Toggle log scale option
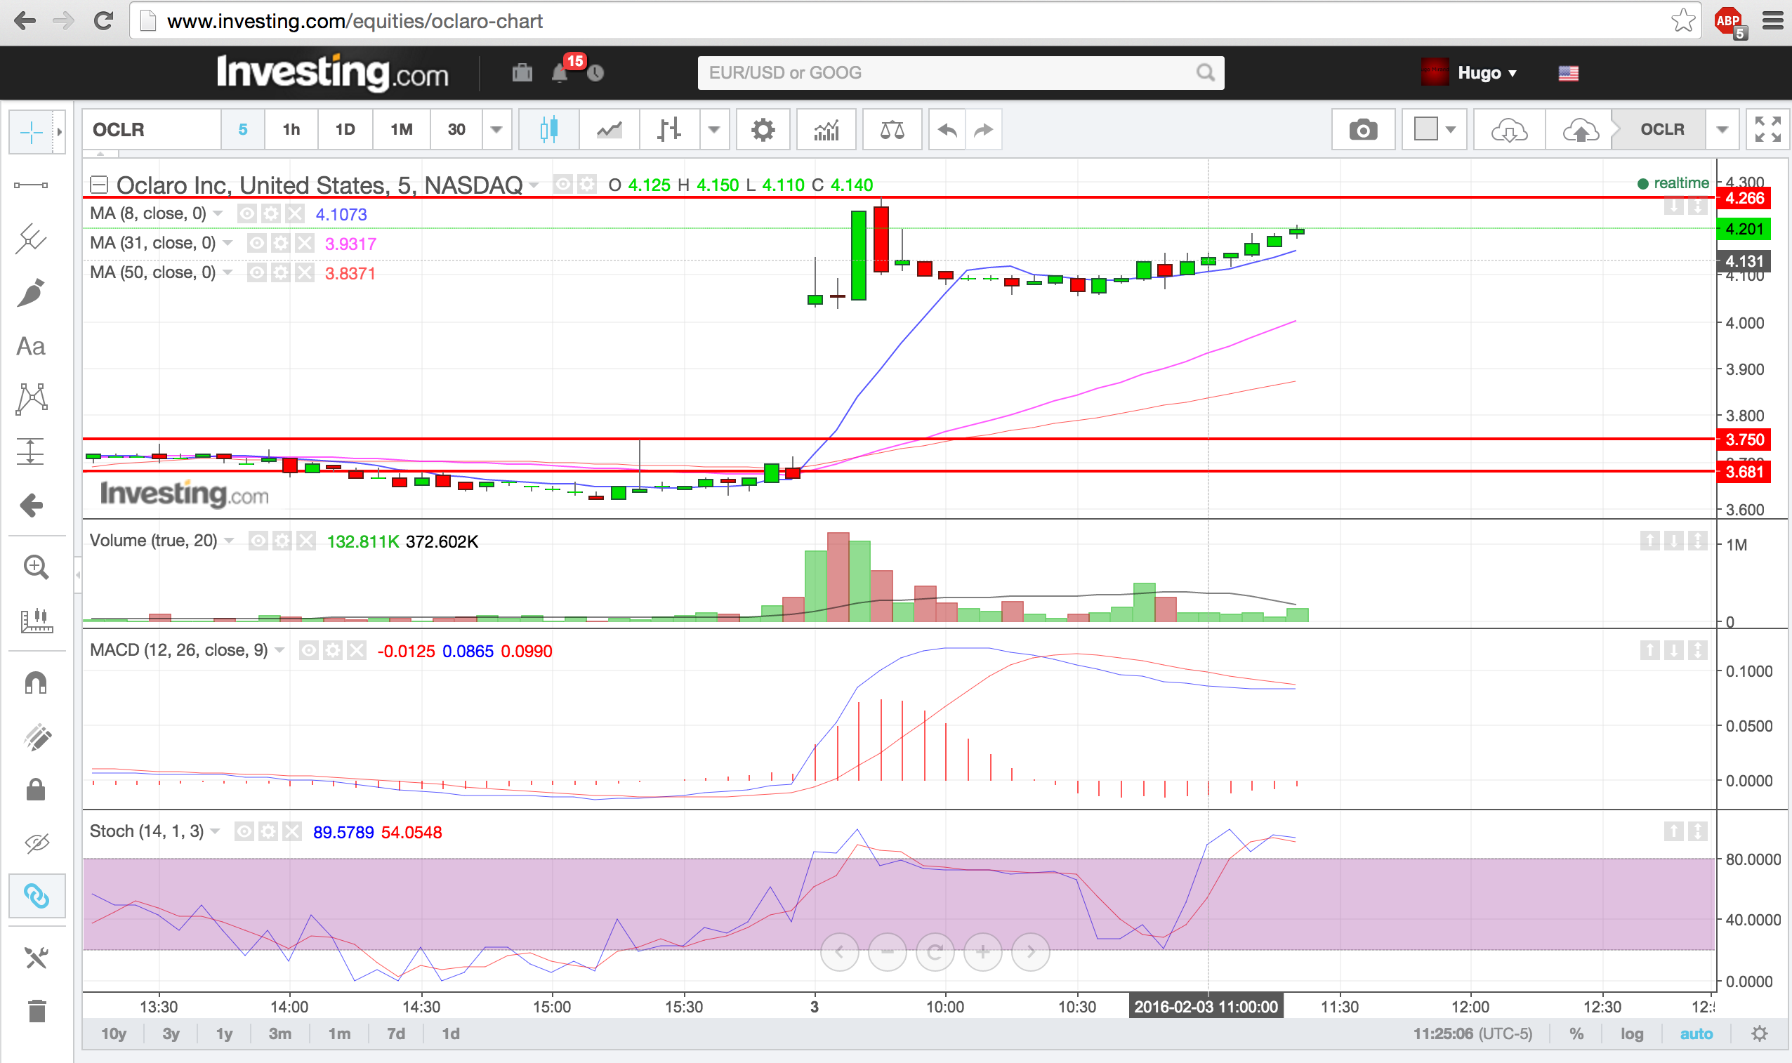Image resolution: width=1792 pixels, height=1063 pixels. [x=1632, y=1034]
